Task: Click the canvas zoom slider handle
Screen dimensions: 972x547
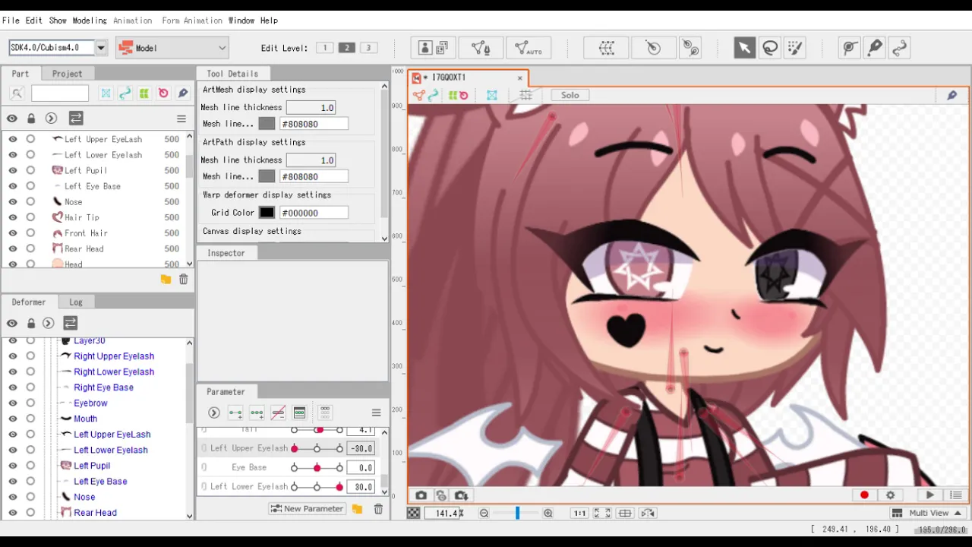Action: (517, 514)
